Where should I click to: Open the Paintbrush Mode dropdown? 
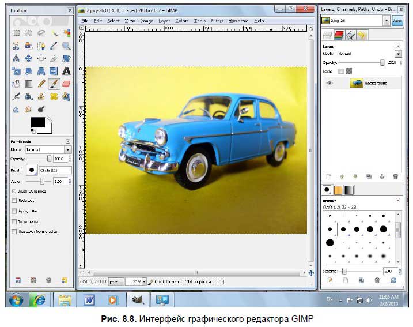(x=67, y=149)
